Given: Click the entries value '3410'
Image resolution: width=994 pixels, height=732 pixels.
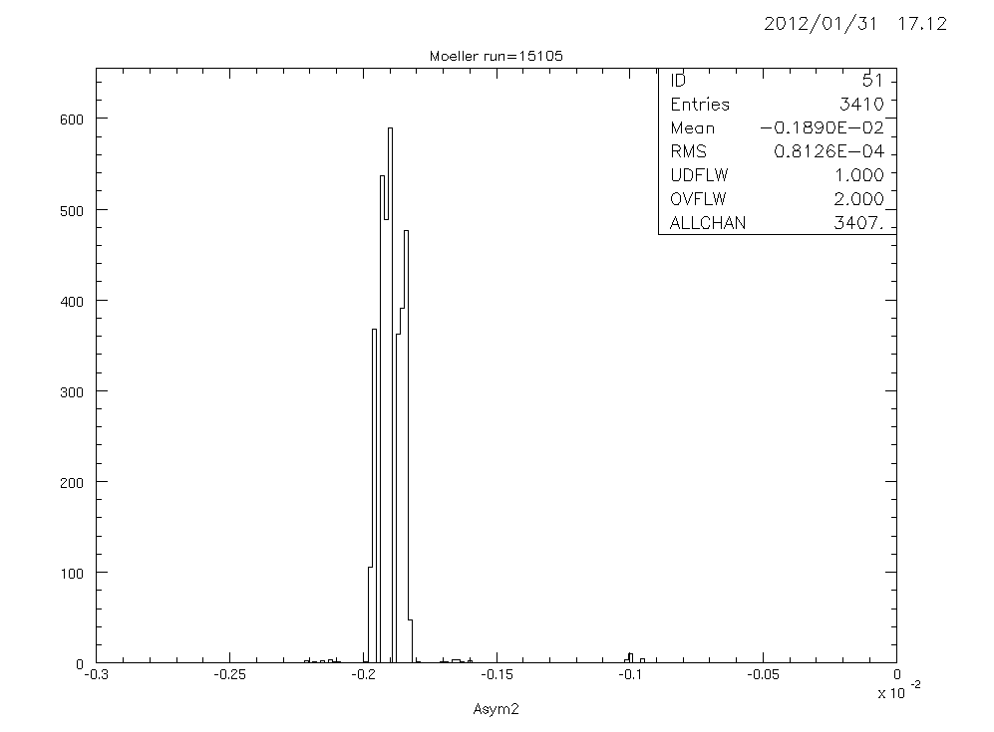Looking at the screenshot, I should pos(860,105).
